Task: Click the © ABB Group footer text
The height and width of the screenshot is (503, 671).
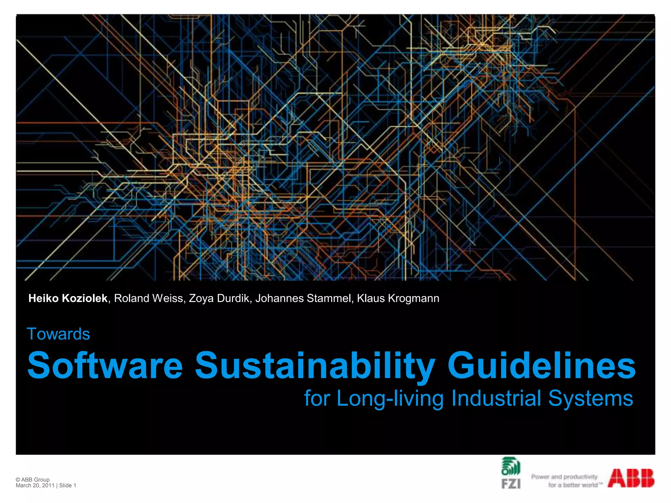Action: (32, 479)
